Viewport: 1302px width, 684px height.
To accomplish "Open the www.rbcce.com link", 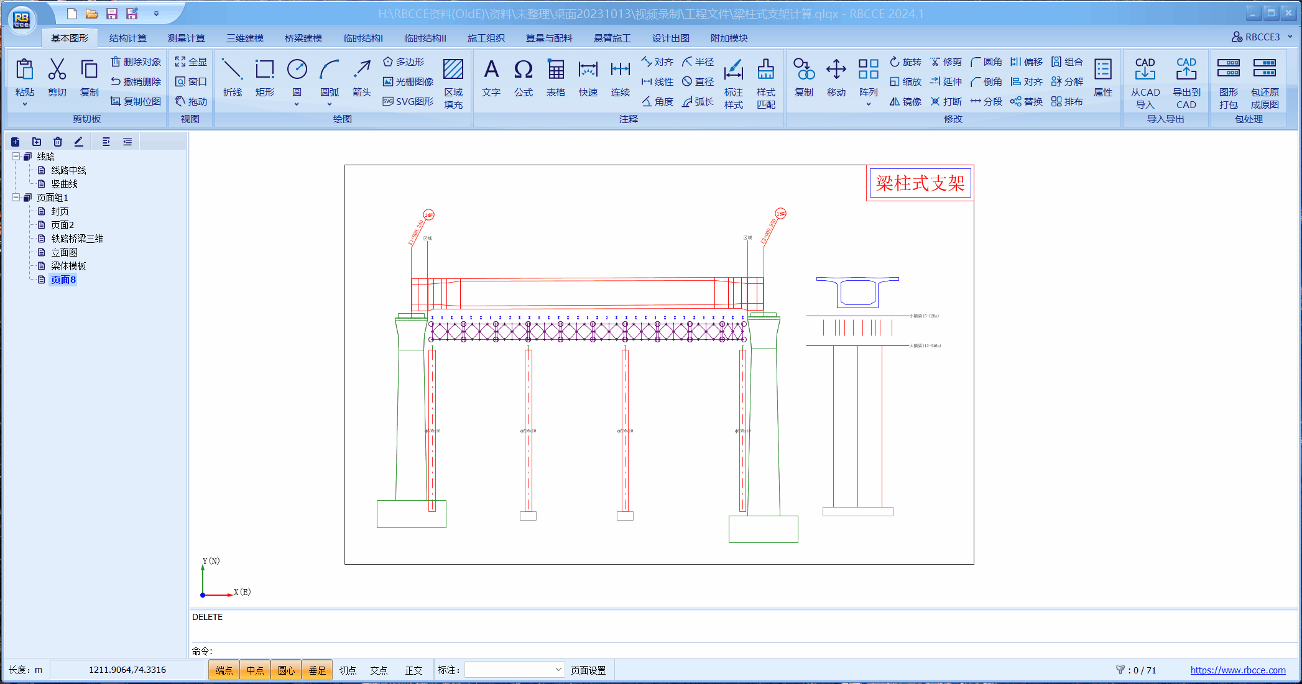I will pyautogui.click(x=1237, y=670).
